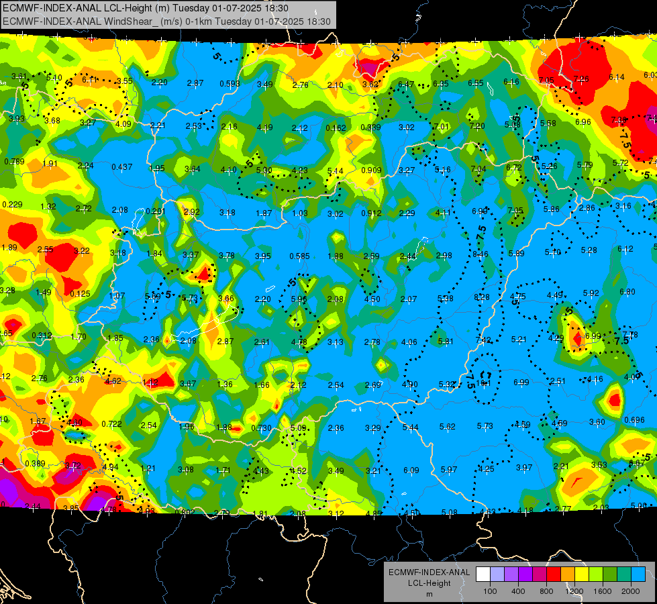The image size is (657, 604).
Task: Click the high shear value 8.46
Action: [481, 254]
